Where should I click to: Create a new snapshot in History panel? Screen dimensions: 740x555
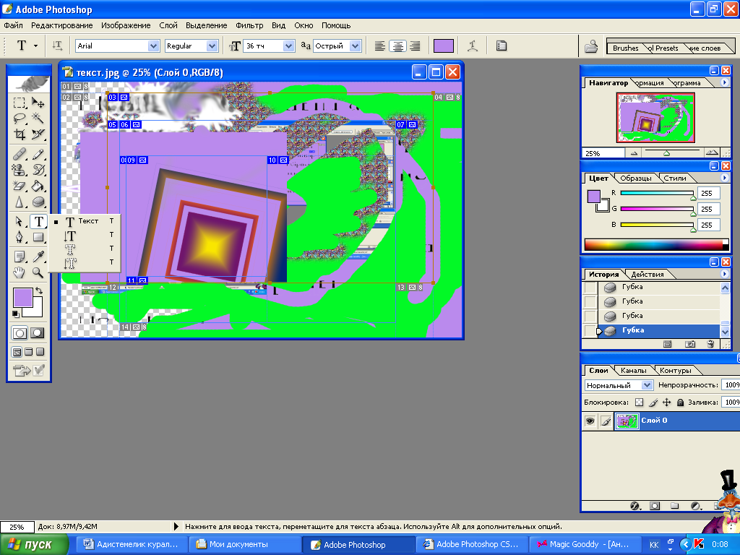click(690, 344)
